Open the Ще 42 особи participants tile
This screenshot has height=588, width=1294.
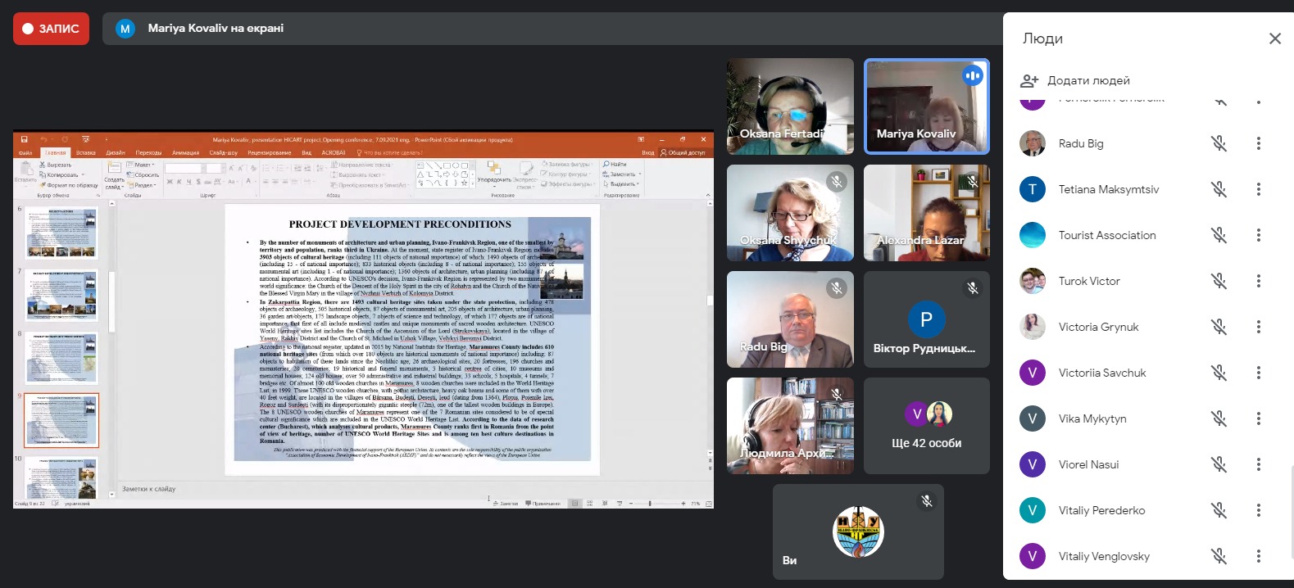tap(926, 426)
